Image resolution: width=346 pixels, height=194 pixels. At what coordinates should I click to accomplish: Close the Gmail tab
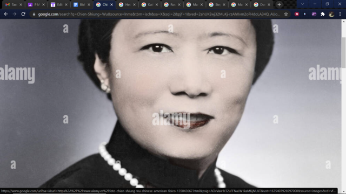point(21,5)
